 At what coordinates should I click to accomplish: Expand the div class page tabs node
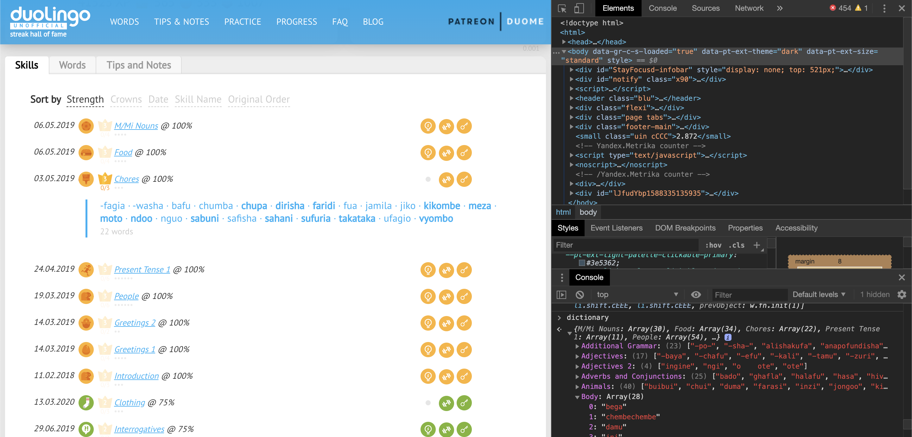[571, 117]
